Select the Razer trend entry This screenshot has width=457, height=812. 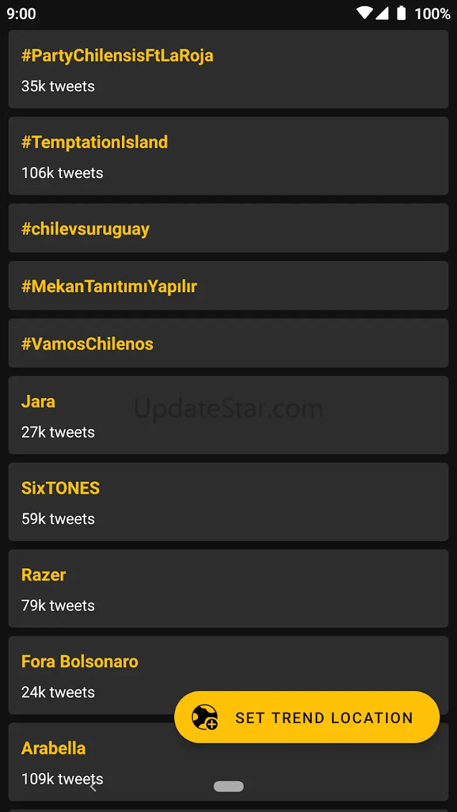click(228, 588)
